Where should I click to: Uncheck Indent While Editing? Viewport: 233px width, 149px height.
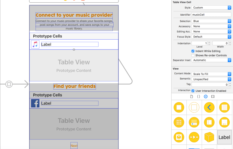[193, 51]
